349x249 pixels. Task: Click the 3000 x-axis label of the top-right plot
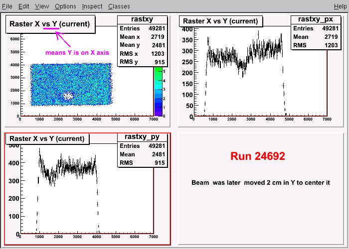(x=251, y=119)
